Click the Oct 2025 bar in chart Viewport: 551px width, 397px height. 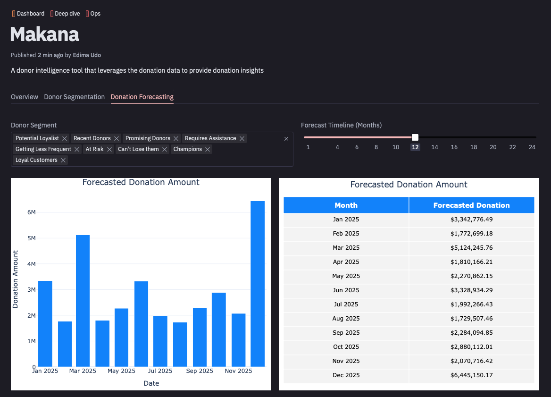coord(218,329)
